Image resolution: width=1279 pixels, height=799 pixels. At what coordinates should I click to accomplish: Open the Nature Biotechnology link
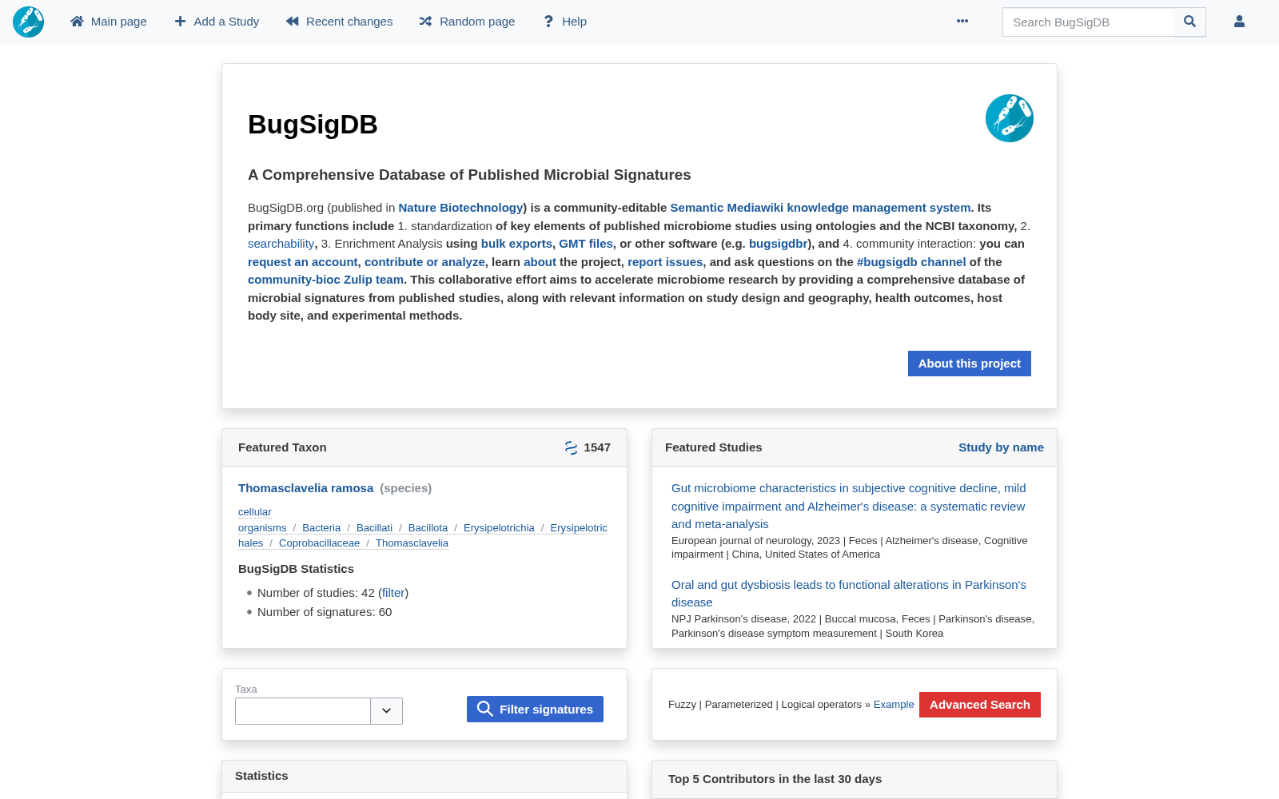tap(461, 208)
